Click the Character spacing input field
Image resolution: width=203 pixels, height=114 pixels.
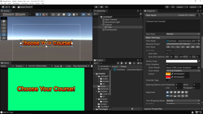179,85
